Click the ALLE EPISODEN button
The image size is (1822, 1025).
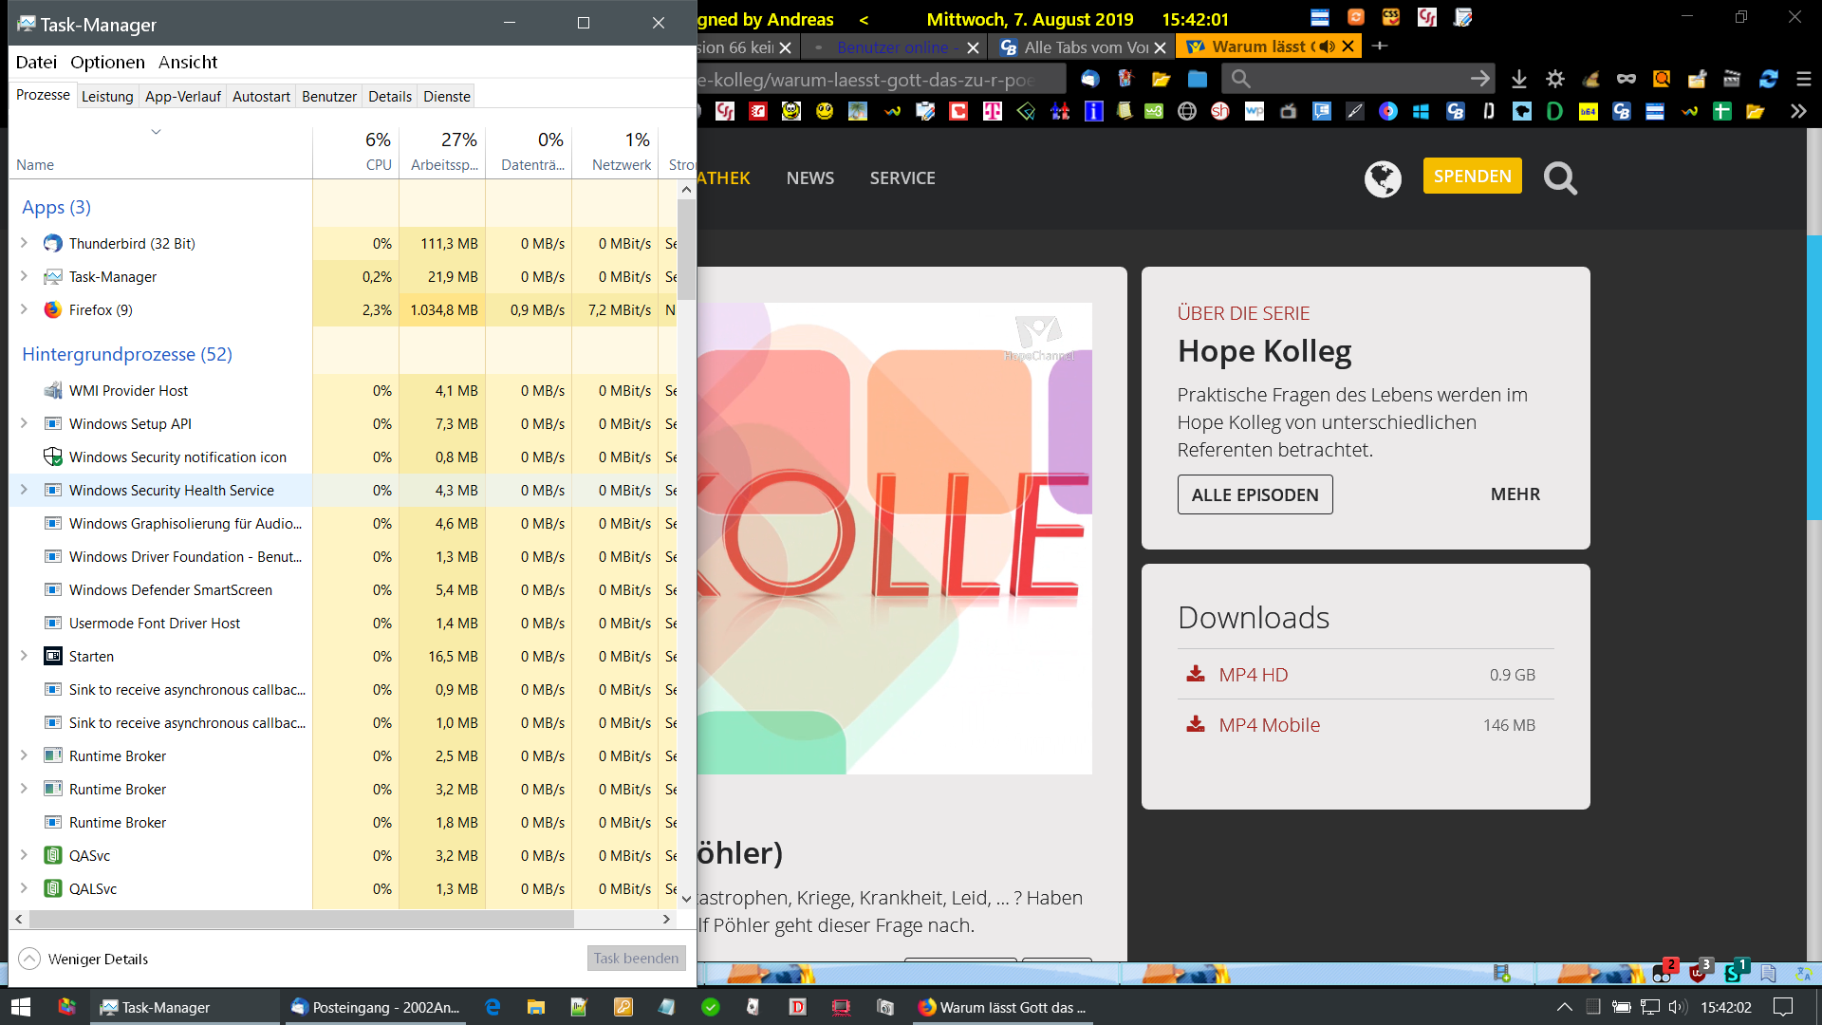coord(1255,494)
